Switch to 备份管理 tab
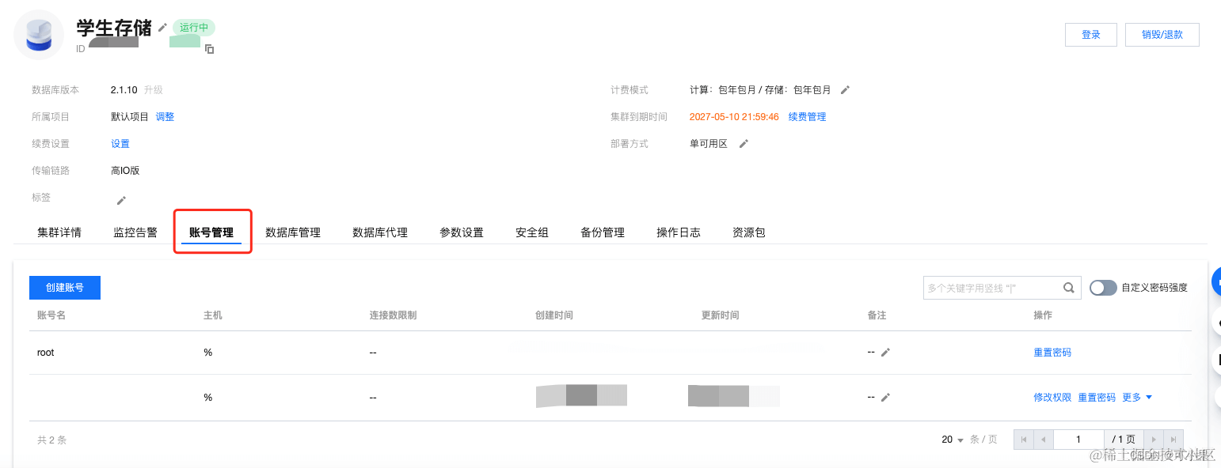This screenshot has width=1221, height=468. coord(603,232)
